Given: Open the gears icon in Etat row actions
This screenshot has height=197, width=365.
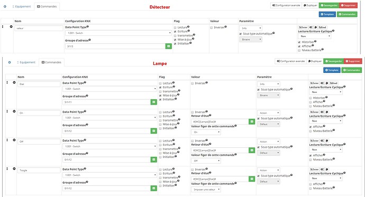Looking at the screenshot, I should [x=322, y=83].
